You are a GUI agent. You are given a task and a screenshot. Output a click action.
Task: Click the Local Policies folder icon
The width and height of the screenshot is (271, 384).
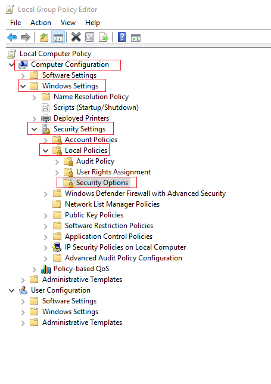[57, 150]
